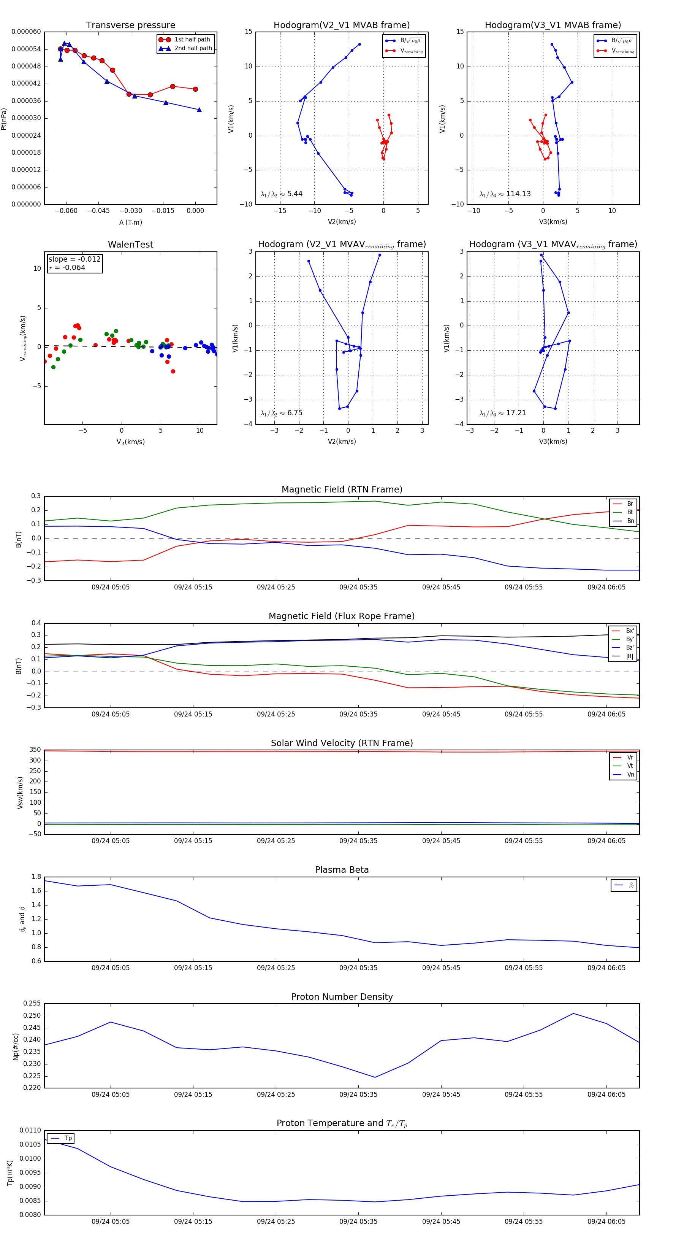The image size is (684, 1255).
Task: Select the "1st half path" legend entry
Action: click(x=185, y=40)
